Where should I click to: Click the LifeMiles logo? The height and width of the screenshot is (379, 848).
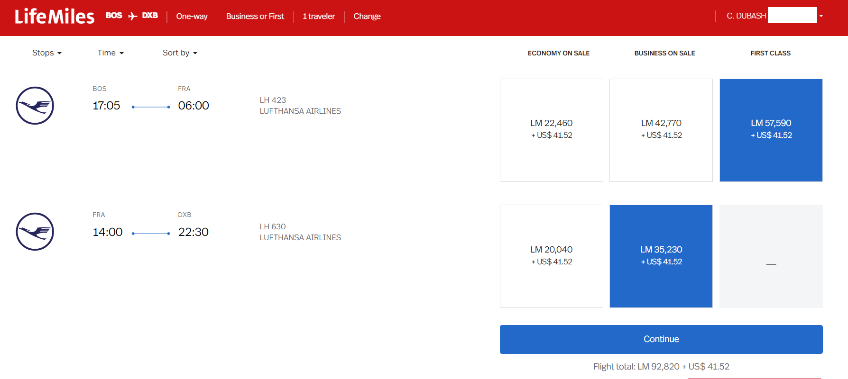[x=55, y=17]
